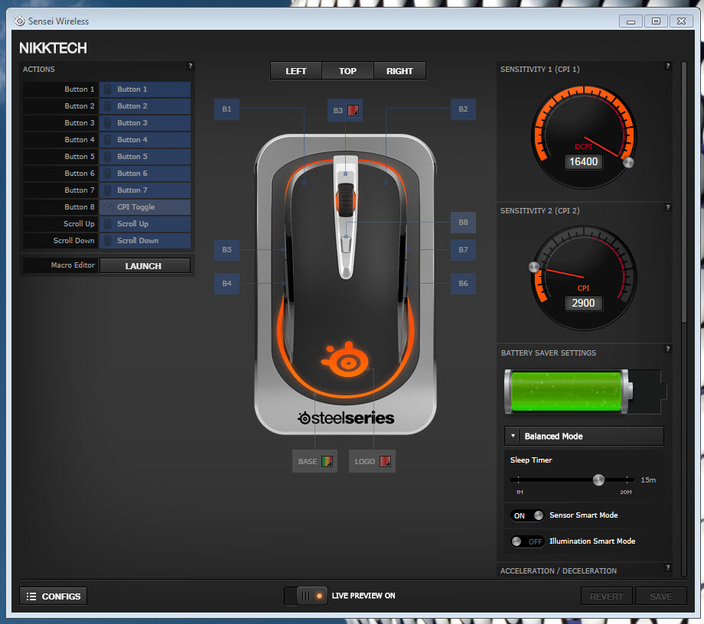The width and height of the screenshot is (704, 624).
Task: Minimize the Sensei Wireless window
Action: 631,21
